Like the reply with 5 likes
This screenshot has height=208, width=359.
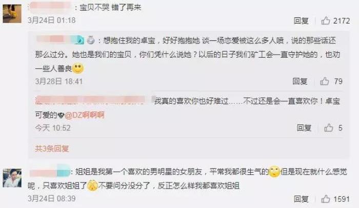[x=329, y=128]
